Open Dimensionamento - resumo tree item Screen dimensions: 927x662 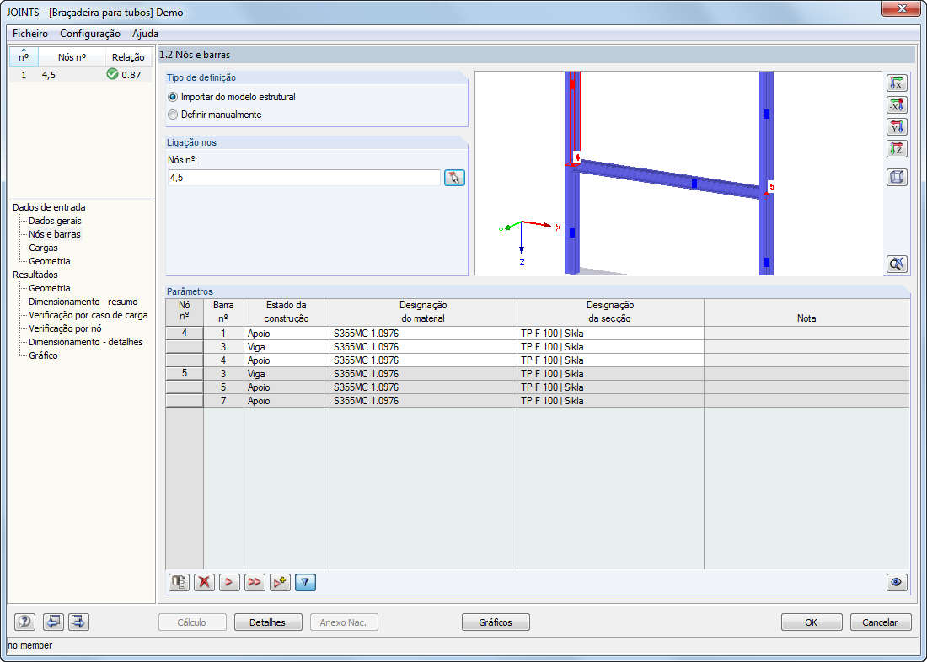83,302
